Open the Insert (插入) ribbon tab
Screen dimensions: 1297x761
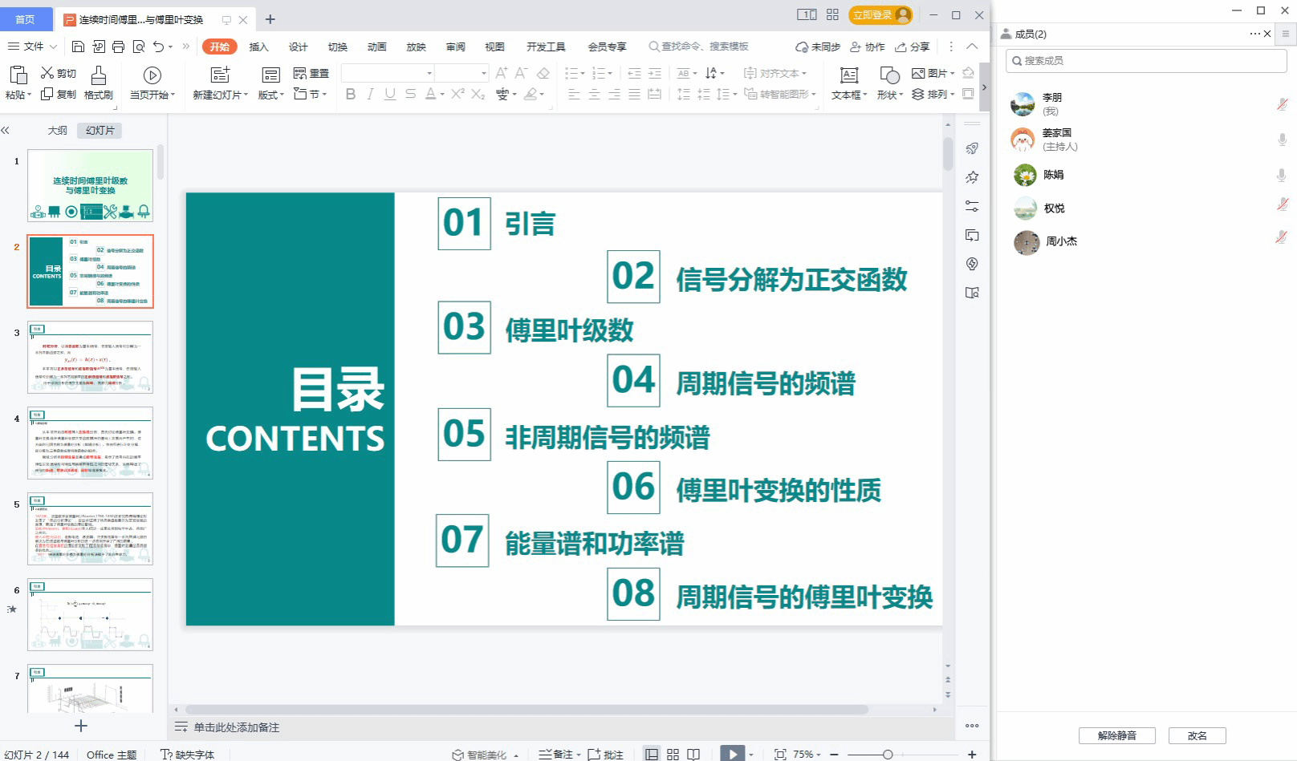pos(258,47)
